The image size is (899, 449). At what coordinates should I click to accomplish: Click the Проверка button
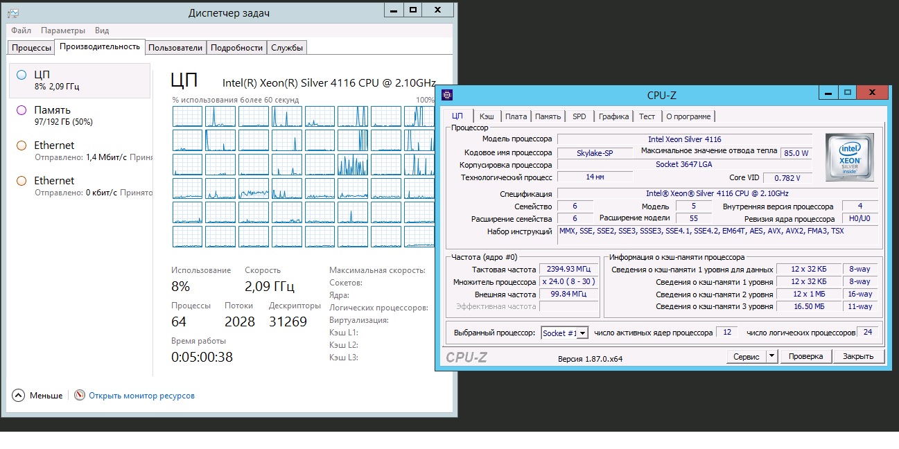click(x=806, y=356)
